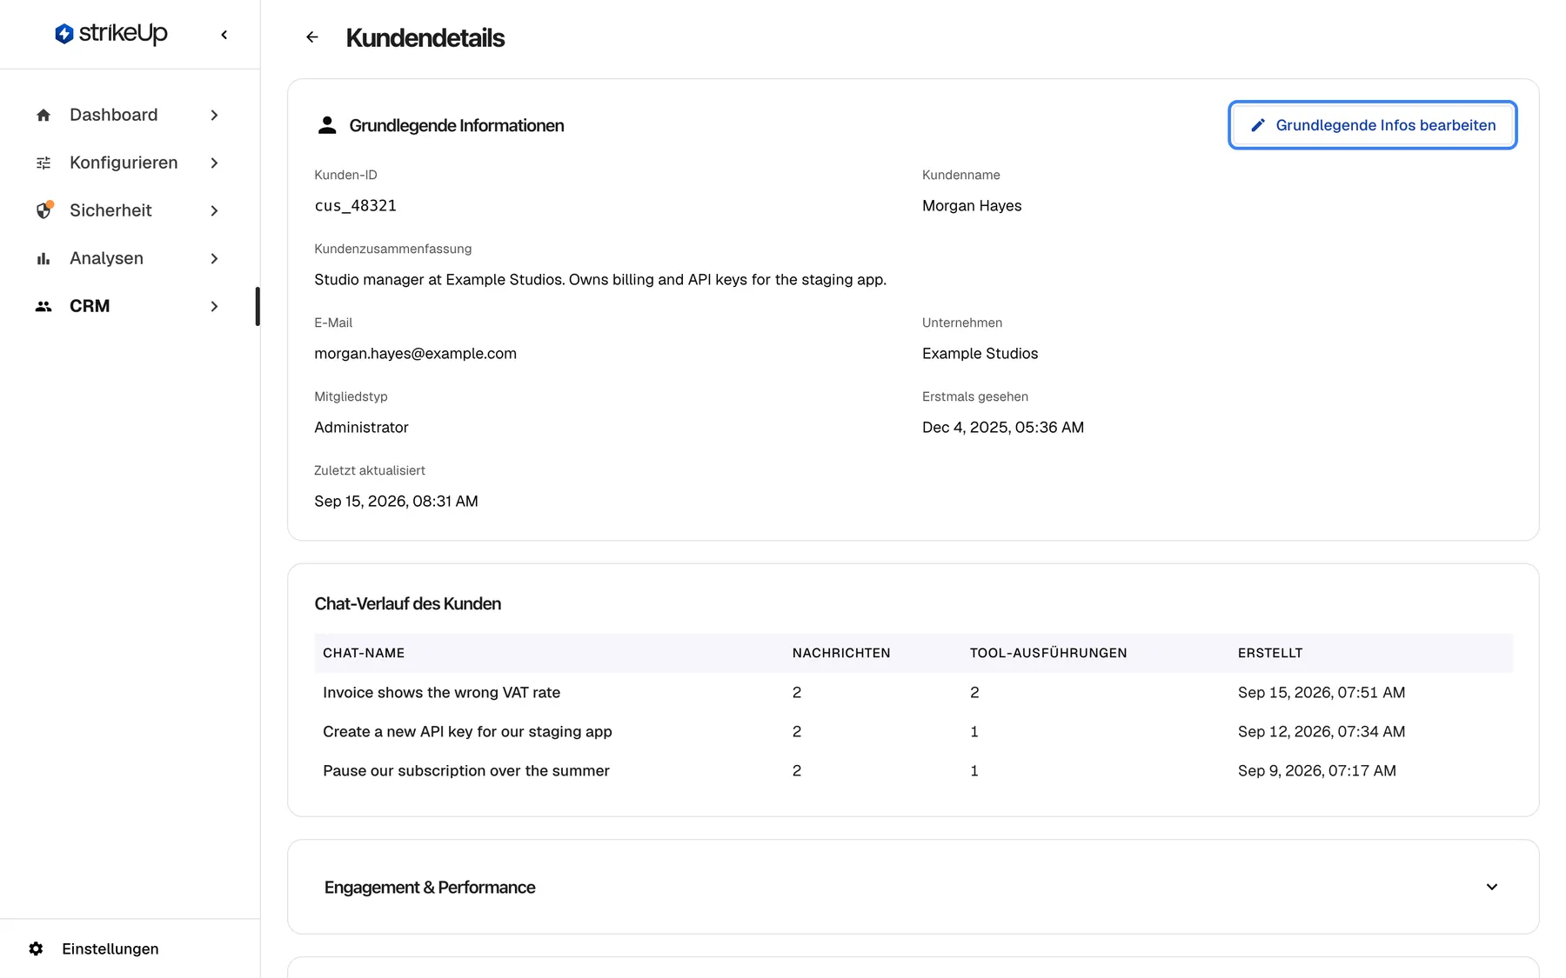
Task: Click the strikeUp logo
Action: 110,34
